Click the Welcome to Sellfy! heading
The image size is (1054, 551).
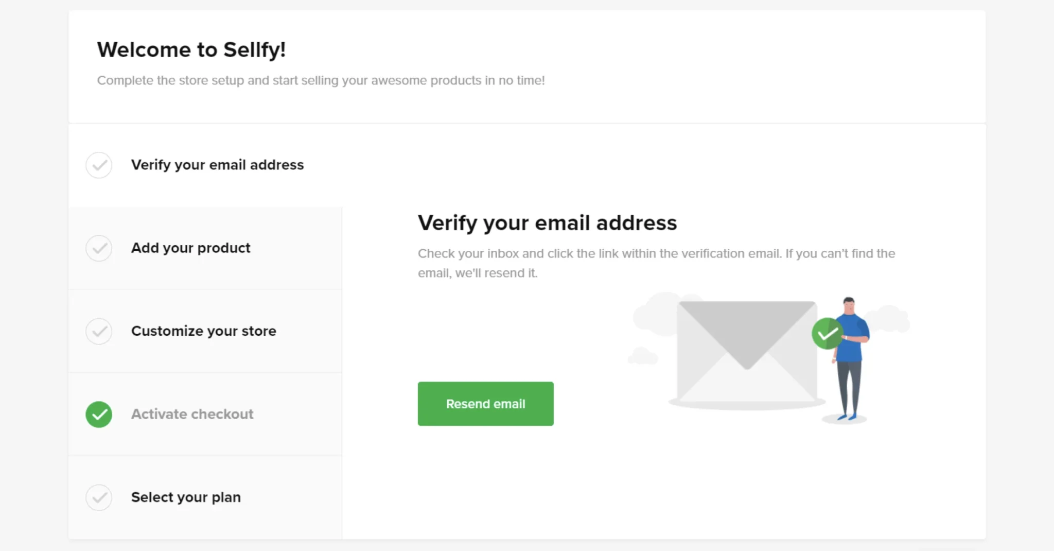[191, 50]
